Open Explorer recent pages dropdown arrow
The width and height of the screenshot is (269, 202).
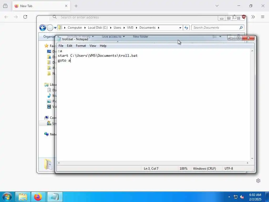point(55,28)
